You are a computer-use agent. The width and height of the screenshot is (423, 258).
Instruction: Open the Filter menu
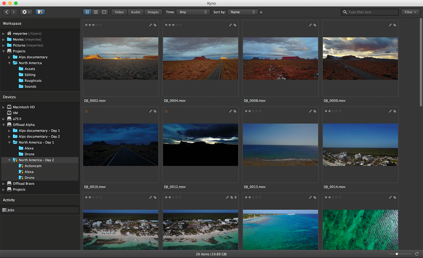pos(410,12)
